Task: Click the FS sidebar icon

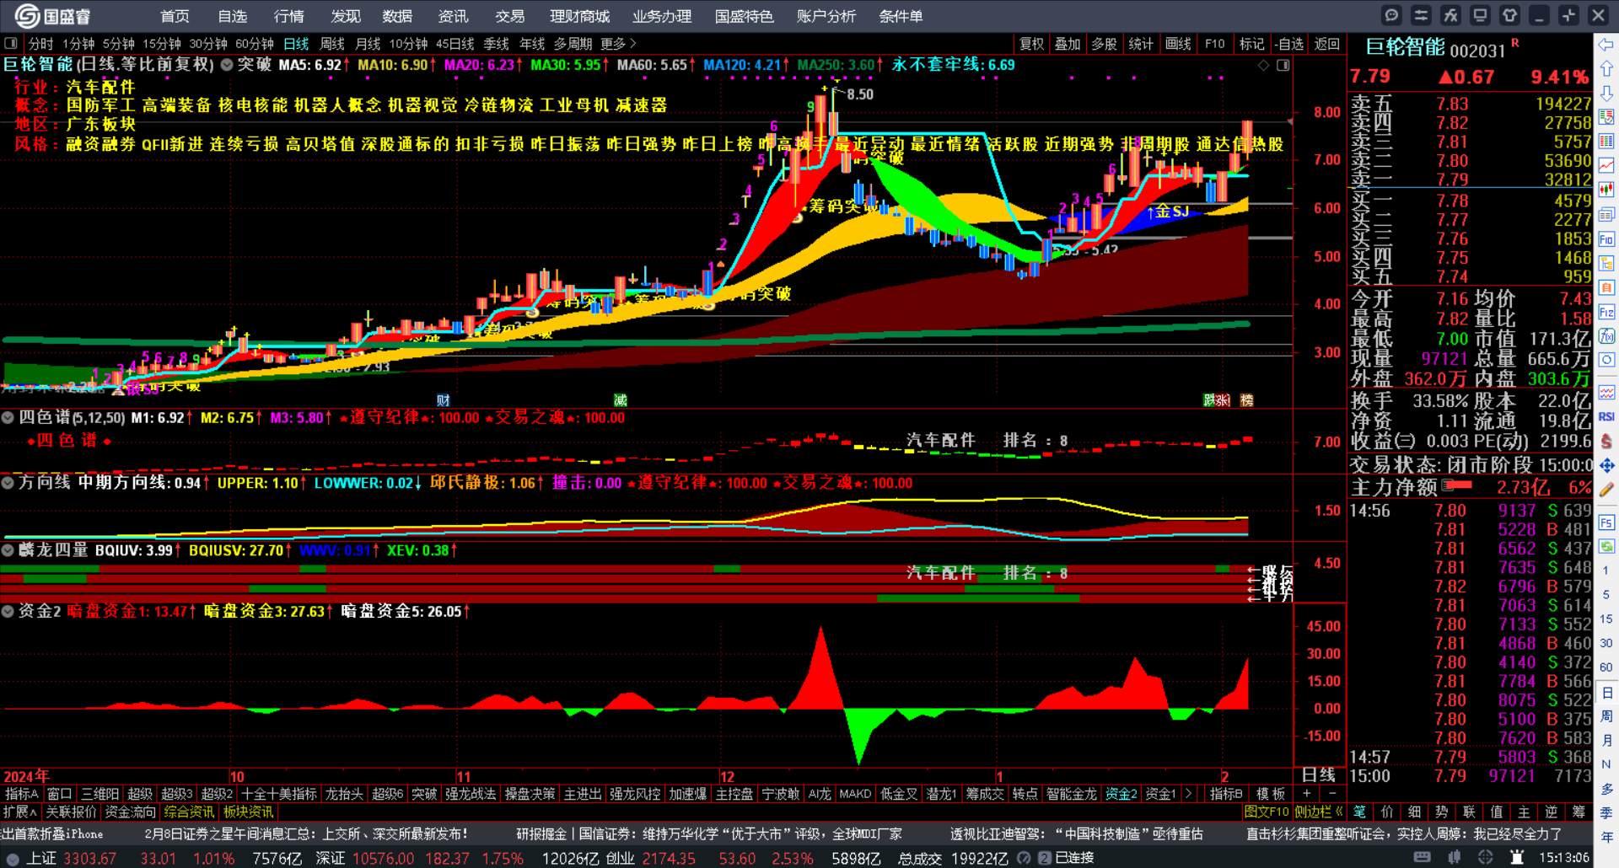Action: click(x=1606, y=522)
